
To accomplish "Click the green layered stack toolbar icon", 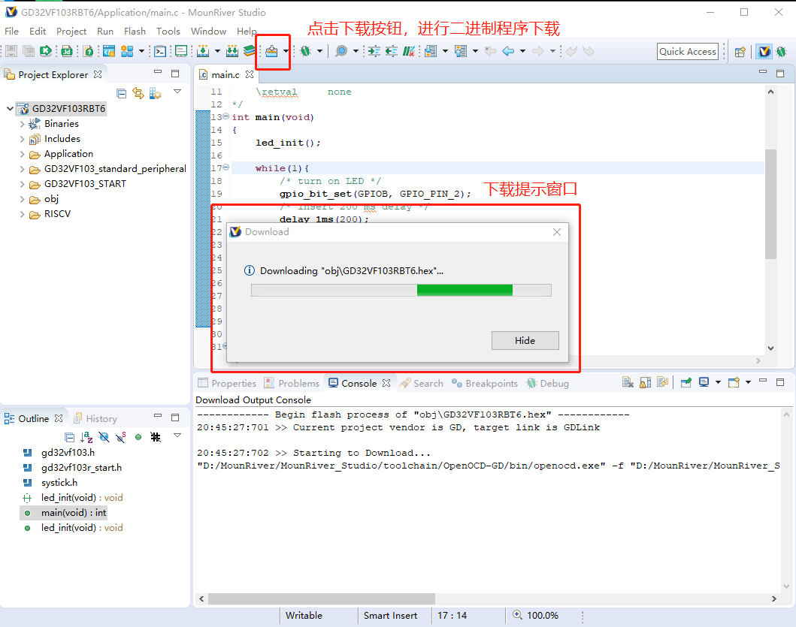I will (x=249, y=51).
